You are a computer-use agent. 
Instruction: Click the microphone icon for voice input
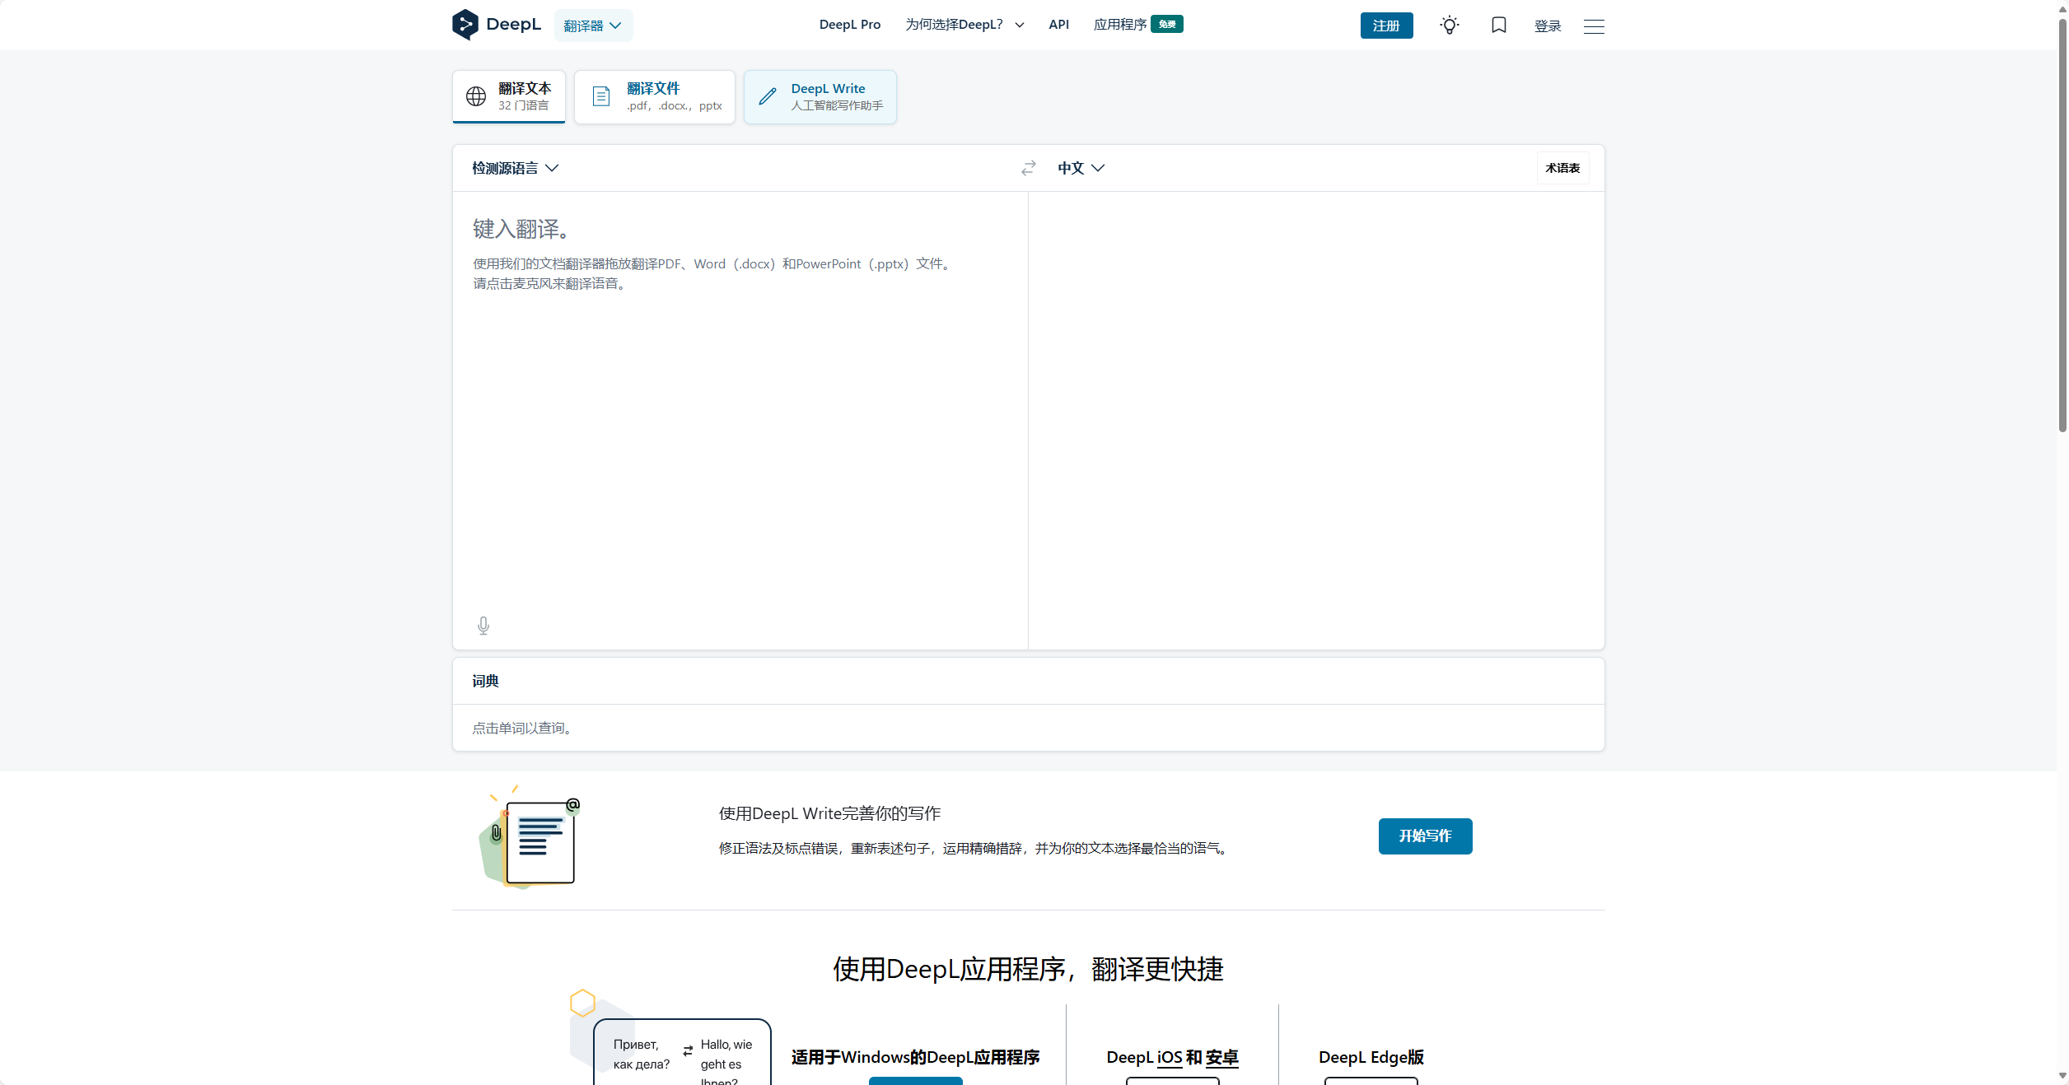tap(483, 626)
